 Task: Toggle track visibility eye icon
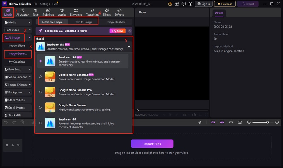[x=12, y=145]
